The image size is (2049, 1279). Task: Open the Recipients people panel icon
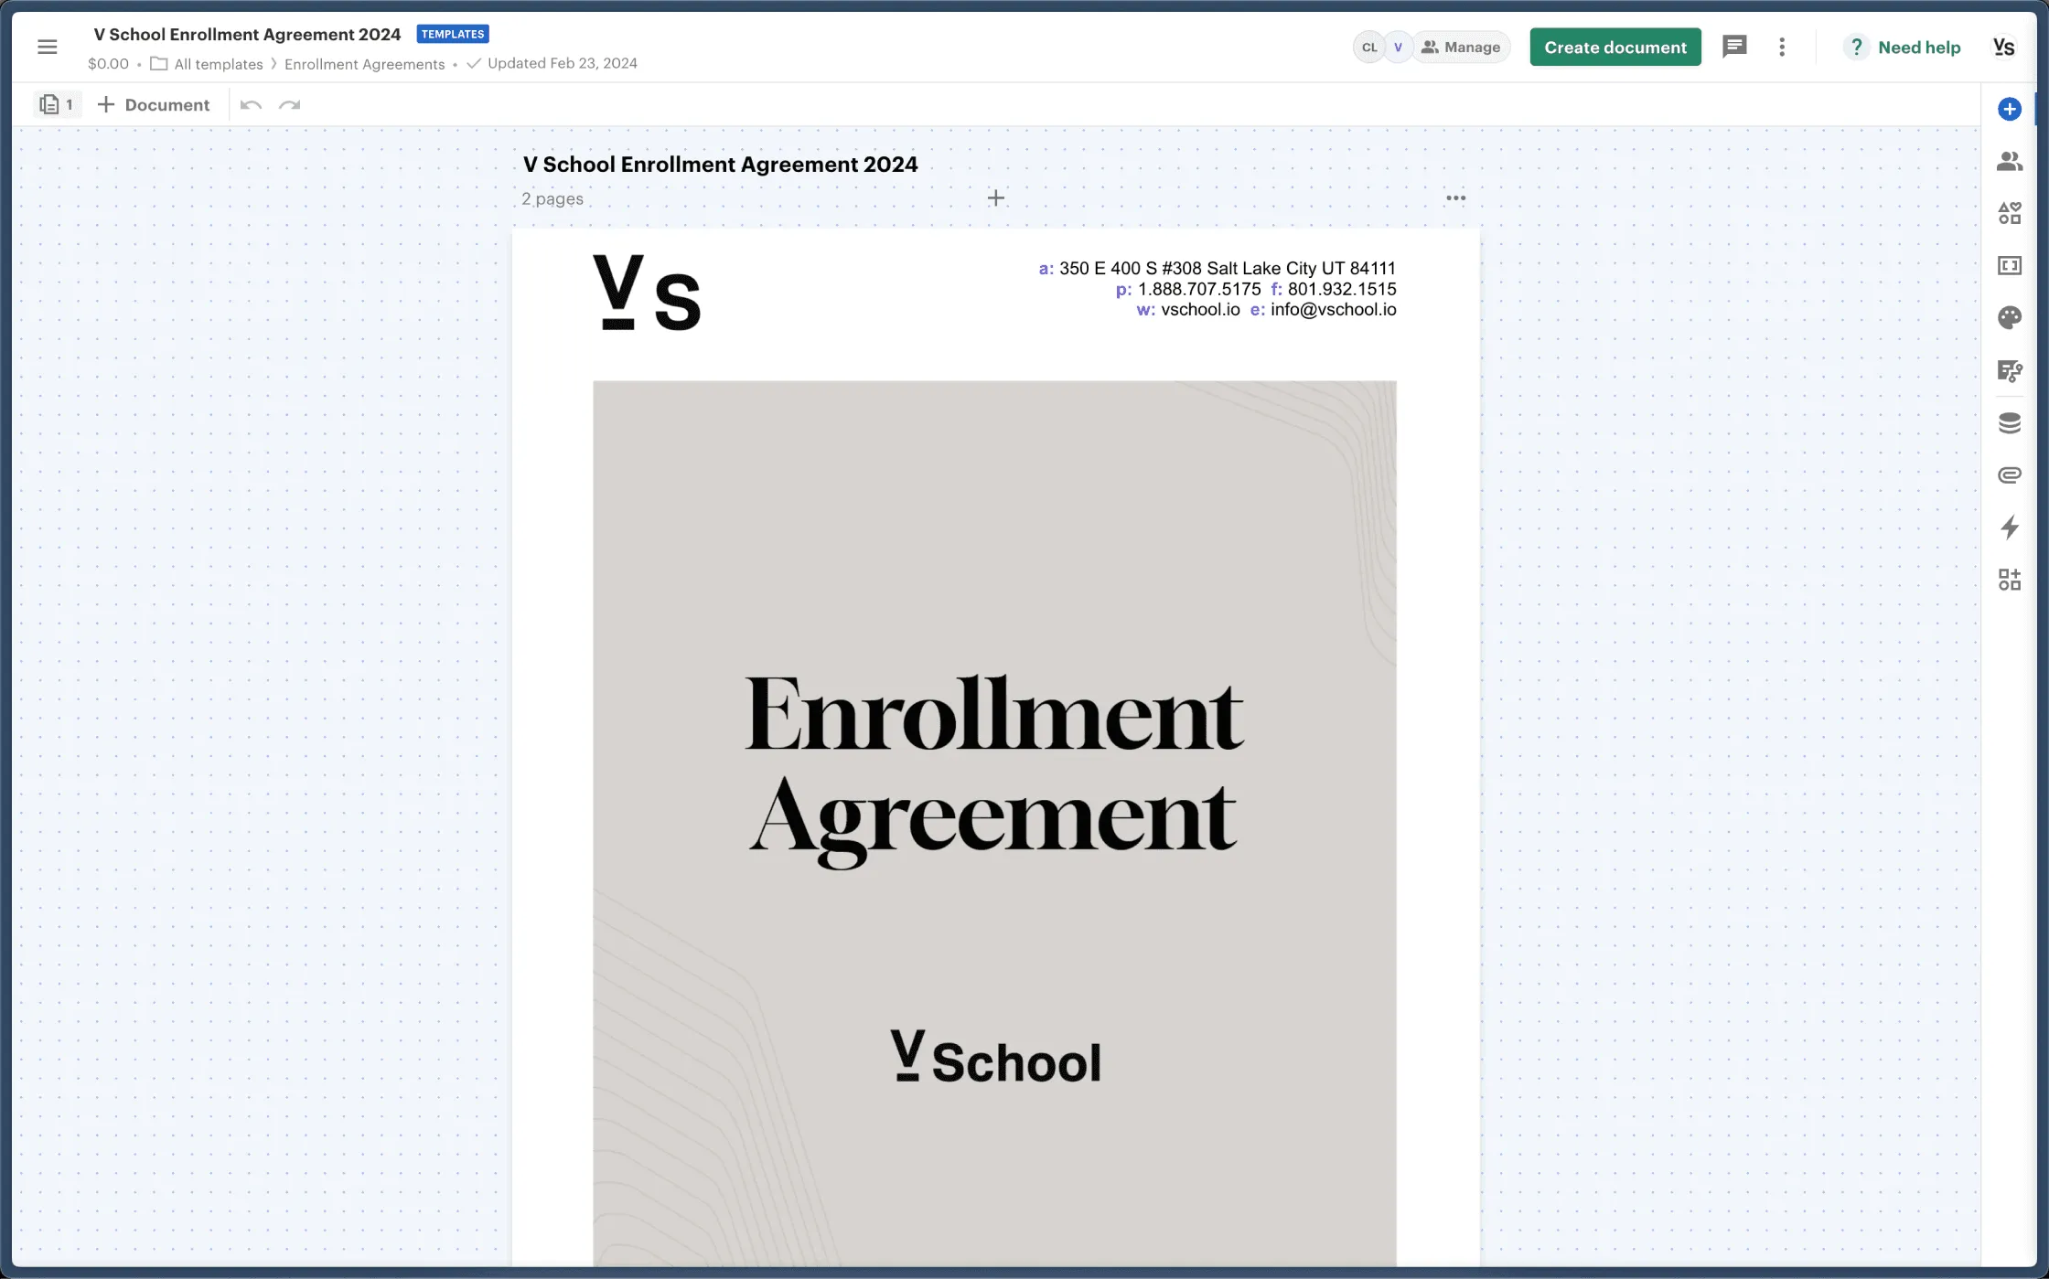pyautogui.click(x=2010, y=161)
